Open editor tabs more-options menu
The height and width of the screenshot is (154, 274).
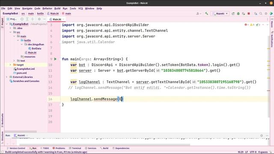(267, 19)
